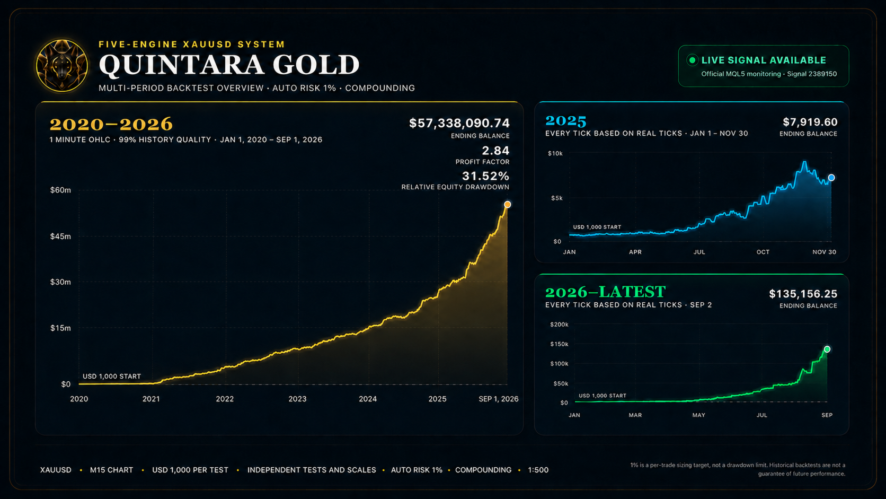This screenshot has width=886, height=499.
Task: Click the golden wolf emblem logo
Action: click(x=62, y=66)
